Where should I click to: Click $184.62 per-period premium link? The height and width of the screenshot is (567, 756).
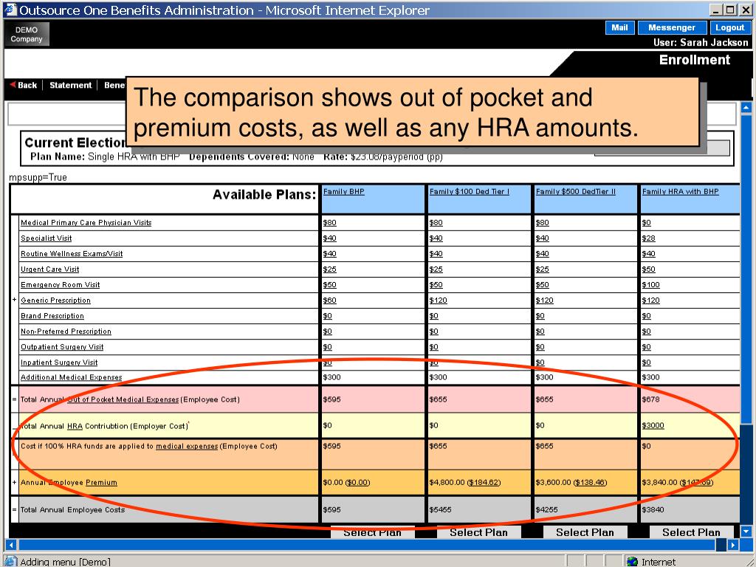484,482
